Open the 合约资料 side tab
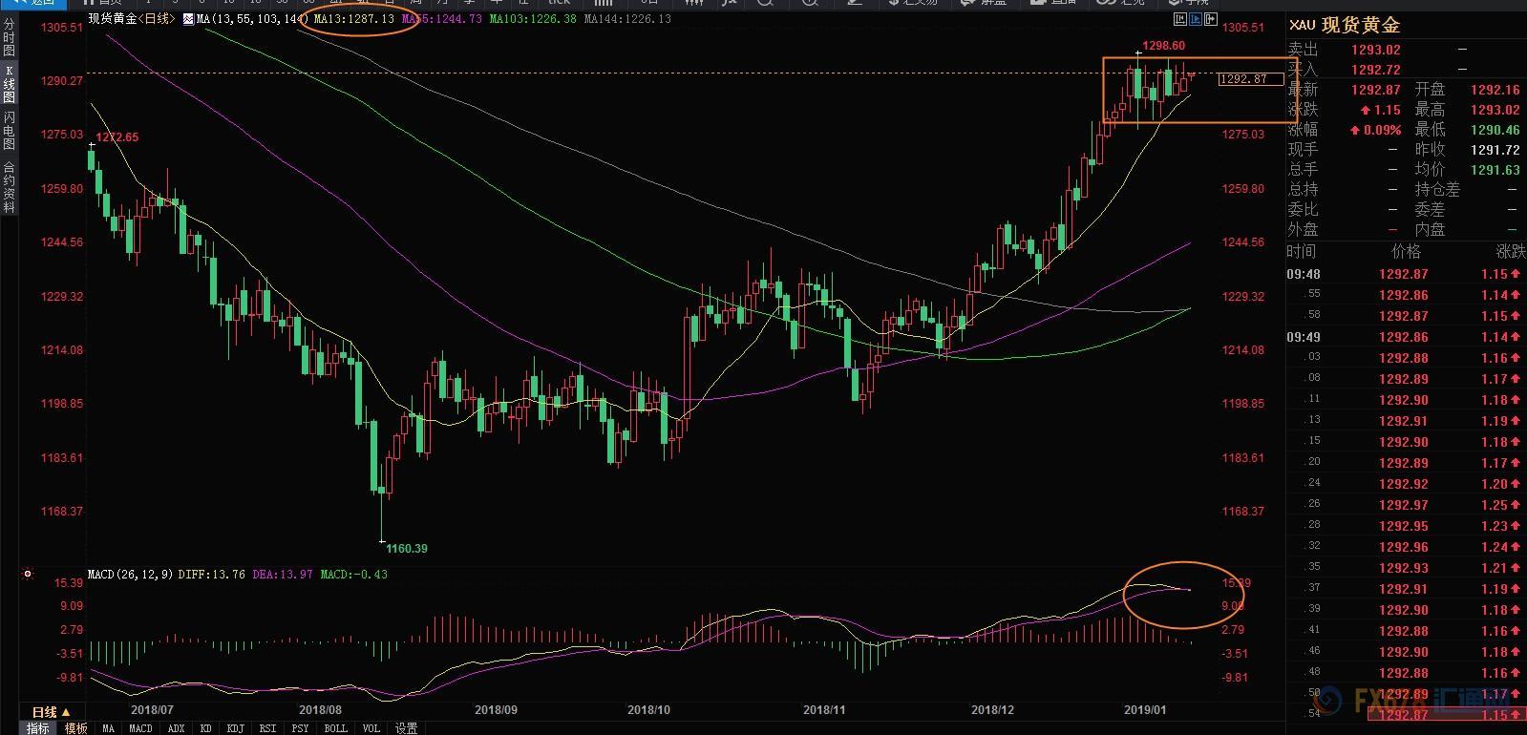Image resolution: width=1527 pixels, height=735 pixels. tap(9, 186)
